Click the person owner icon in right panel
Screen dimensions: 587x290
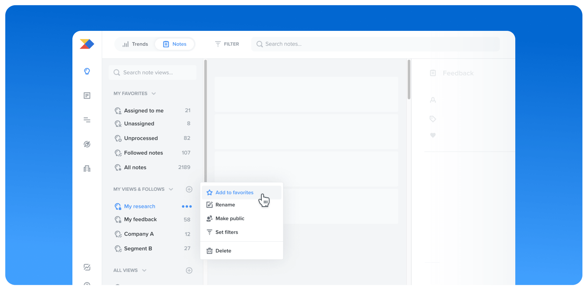[x=433, y=100]
